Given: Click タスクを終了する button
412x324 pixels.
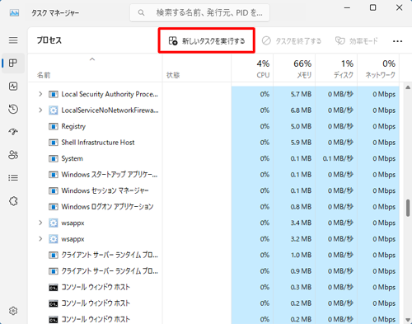Looking at the screenshot, I should click(x=292, y=41).
